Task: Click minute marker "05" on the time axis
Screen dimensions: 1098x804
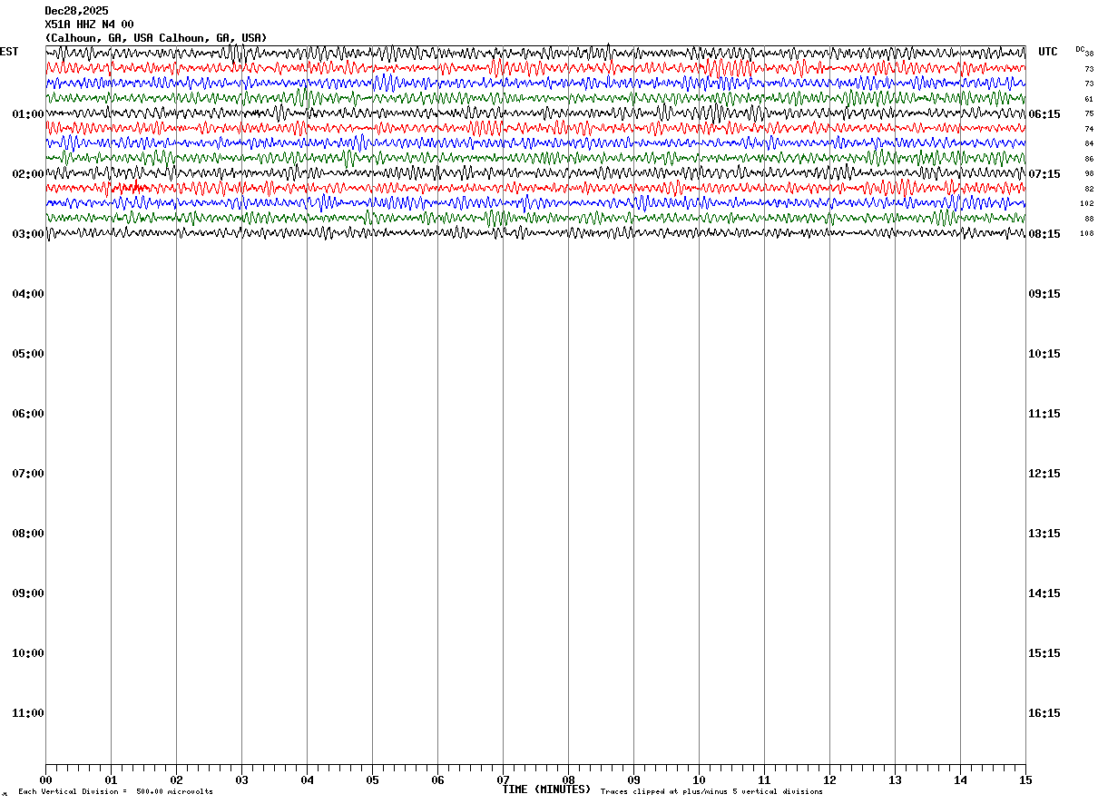Action: tap(372, 779)
